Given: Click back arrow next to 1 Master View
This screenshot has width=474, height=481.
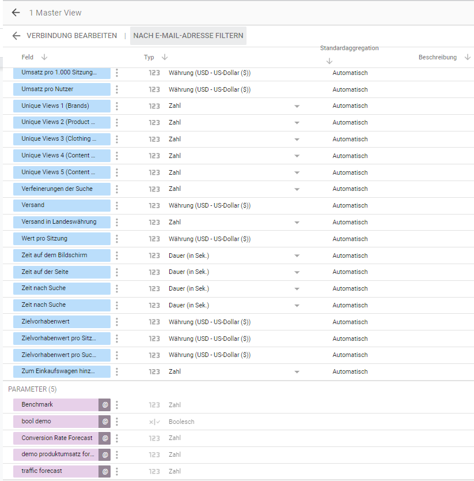Looking at the screenshot, I should pos(16,13).
